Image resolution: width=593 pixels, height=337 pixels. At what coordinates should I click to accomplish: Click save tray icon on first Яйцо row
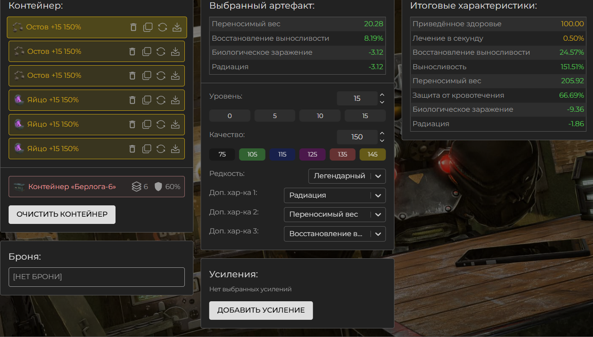175,100
